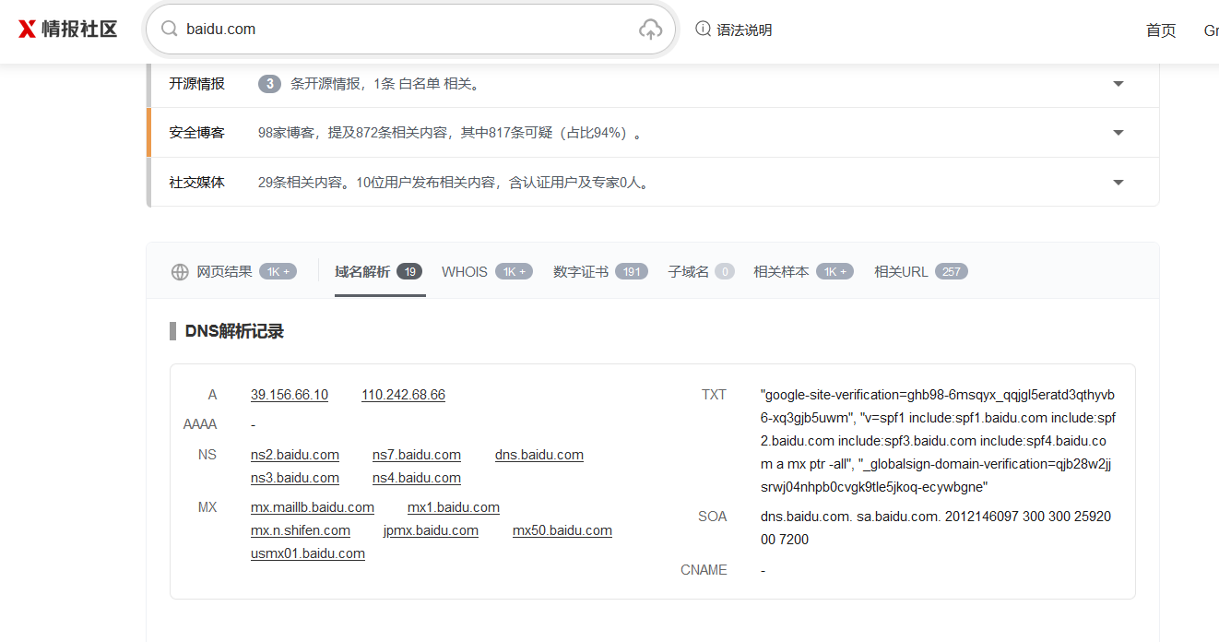Click the 情报社区 logo
Image resolution: width=1219 pixels, height=642 pixels.
(x=67, y=29)
